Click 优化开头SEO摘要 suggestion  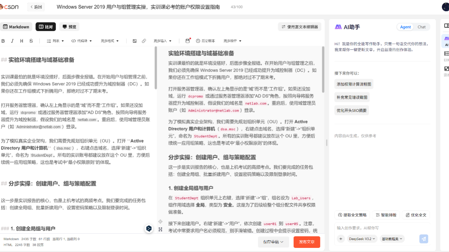352,110
